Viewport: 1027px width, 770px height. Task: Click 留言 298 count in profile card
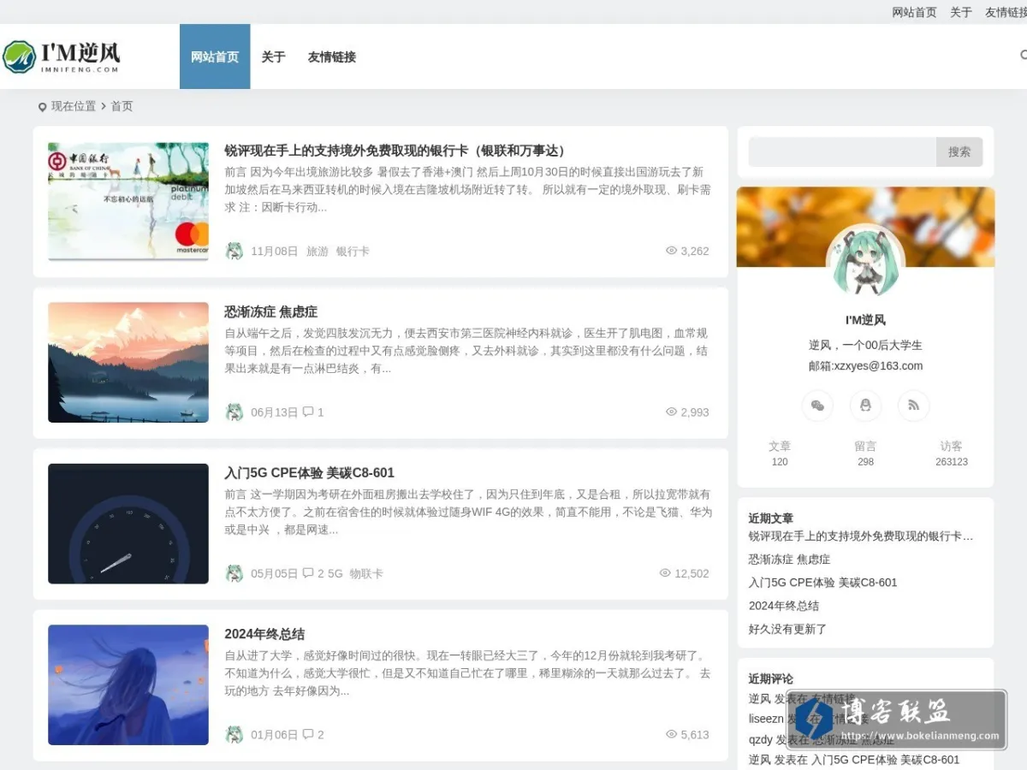[x=865, y=453]
